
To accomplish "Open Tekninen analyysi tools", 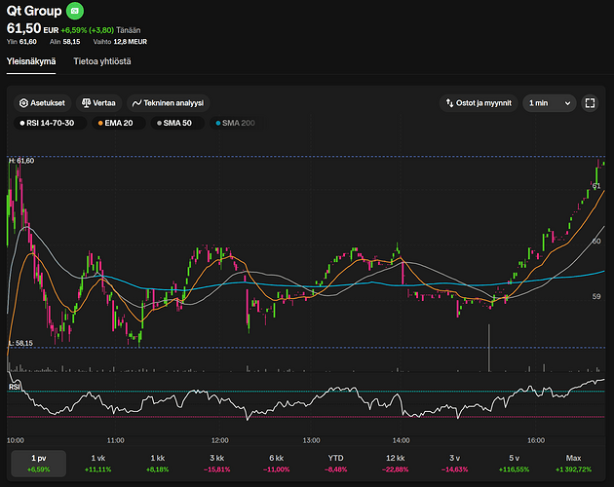I will click(169, 103).
